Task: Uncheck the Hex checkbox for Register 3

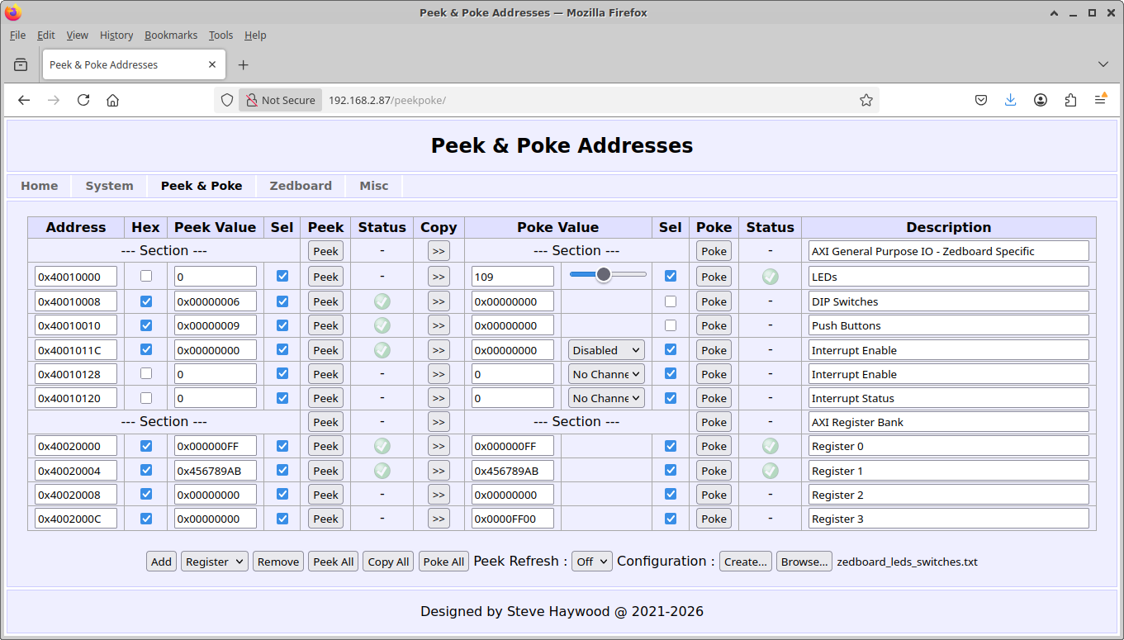Action: [146, 519]
